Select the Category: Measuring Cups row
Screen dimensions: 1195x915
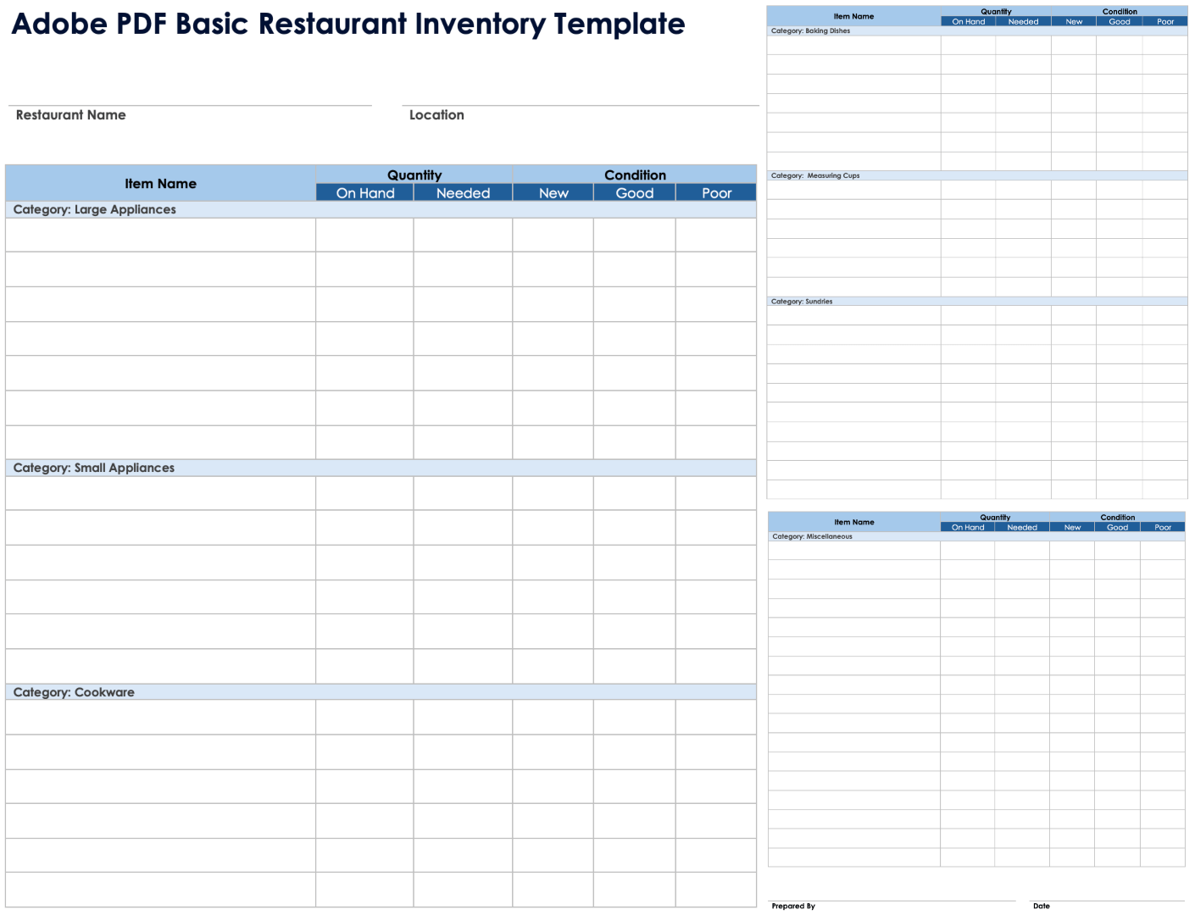pyautogui.click(x=976, y=176)
